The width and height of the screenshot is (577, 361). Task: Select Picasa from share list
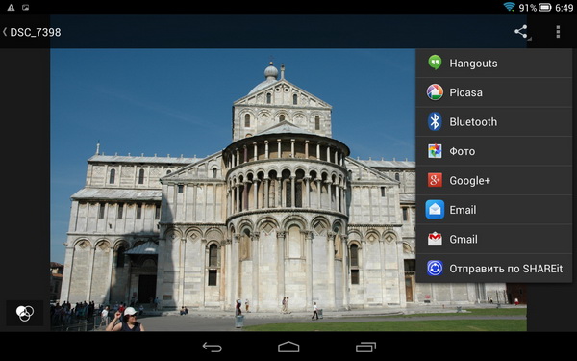point(494,92)
